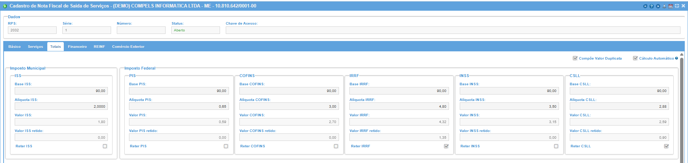
Task: Toggle Cálculo Automático checkbox
Action: click(635, 58)
